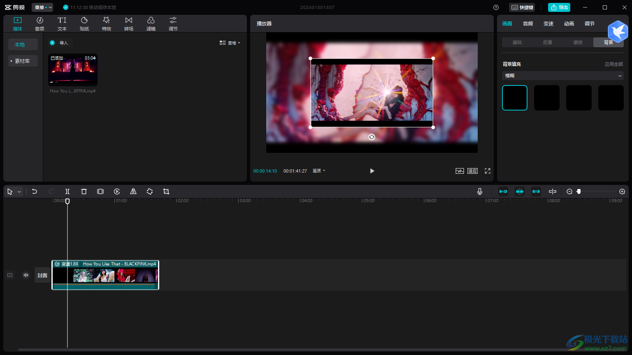Open the 滤镜 filters panel
Image resolution: width=632 pixels, height=355 pixels.
click(151, 24)
